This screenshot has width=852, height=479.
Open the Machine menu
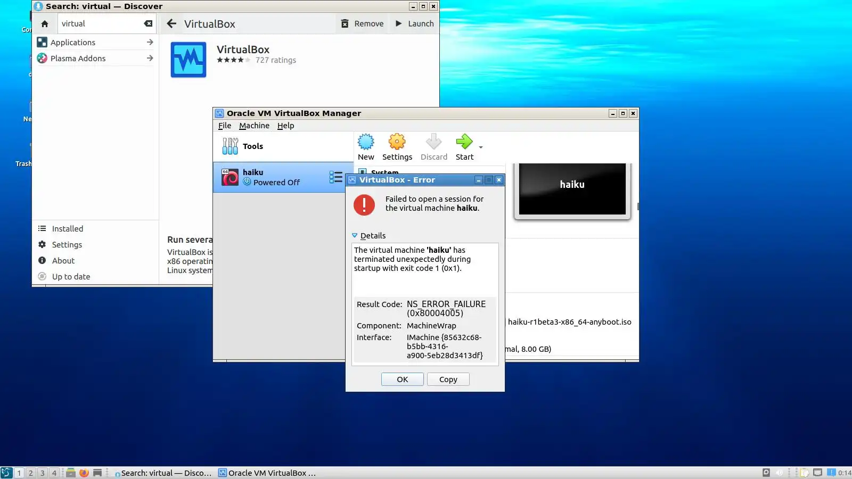[x=254, y=126]
